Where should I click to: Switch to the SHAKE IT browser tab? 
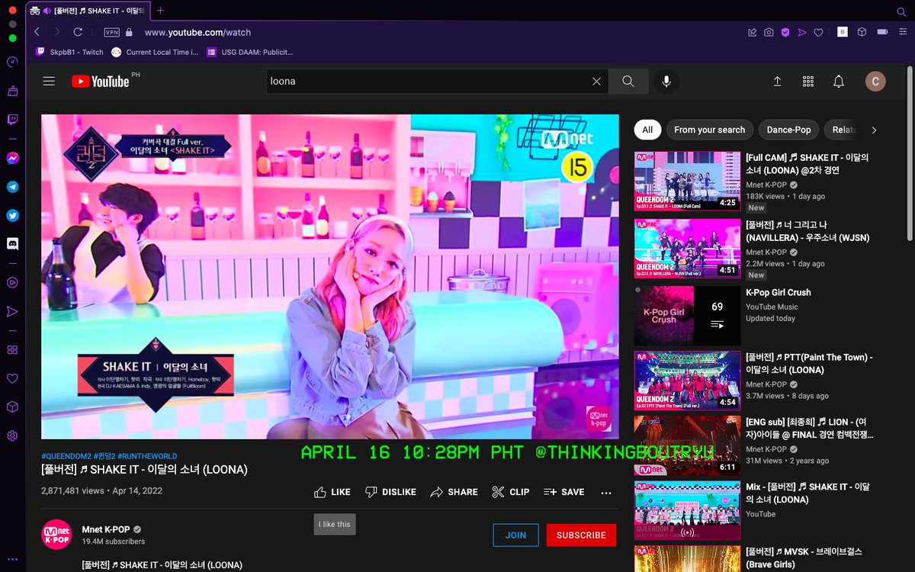(88, 11)
